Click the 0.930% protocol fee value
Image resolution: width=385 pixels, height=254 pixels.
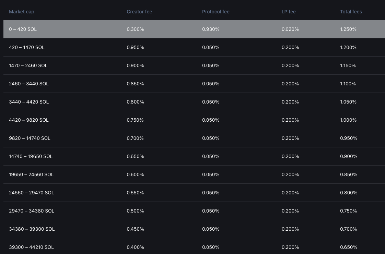[211, 29]
